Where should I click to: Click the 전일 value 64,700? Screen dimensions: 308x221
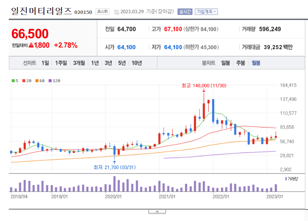tap(127, 29)
